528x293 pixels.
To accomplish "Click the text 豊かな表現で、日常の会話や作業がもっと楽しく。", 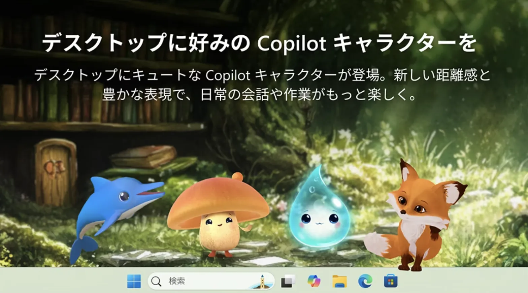I will pyautogui.click(x=260, y=95).
